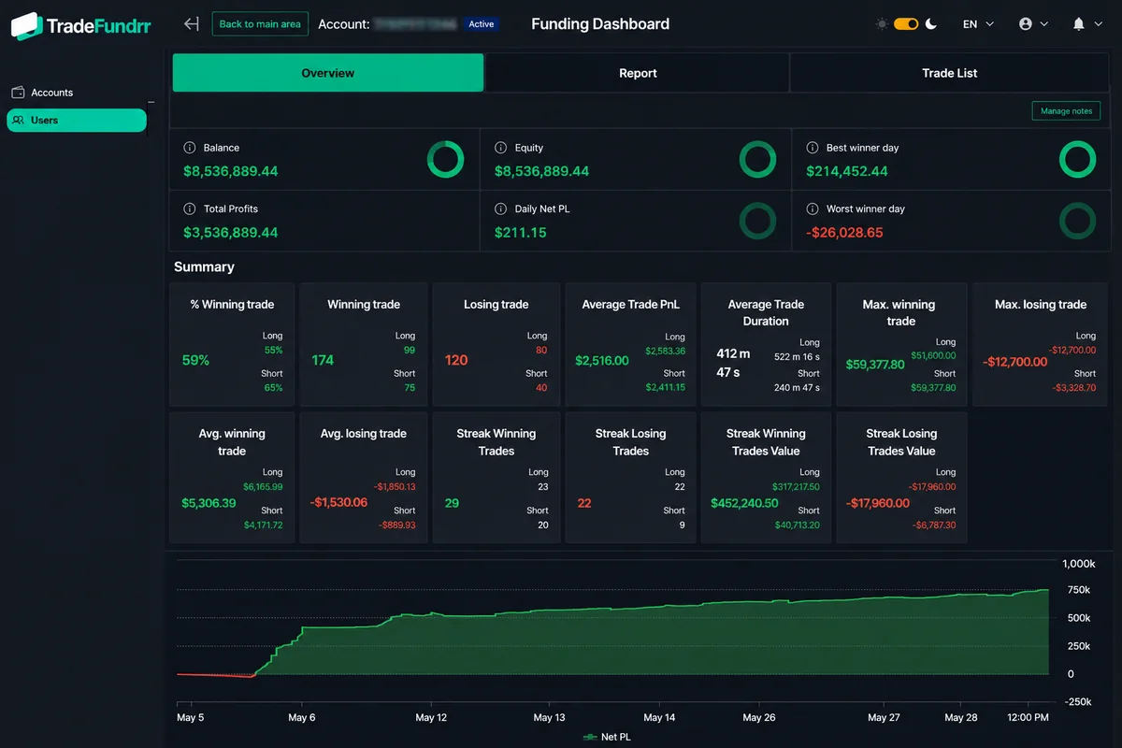Screen dimensions: 1122x748
Task: Click the Summary section heading
Action: pos(204,266)
